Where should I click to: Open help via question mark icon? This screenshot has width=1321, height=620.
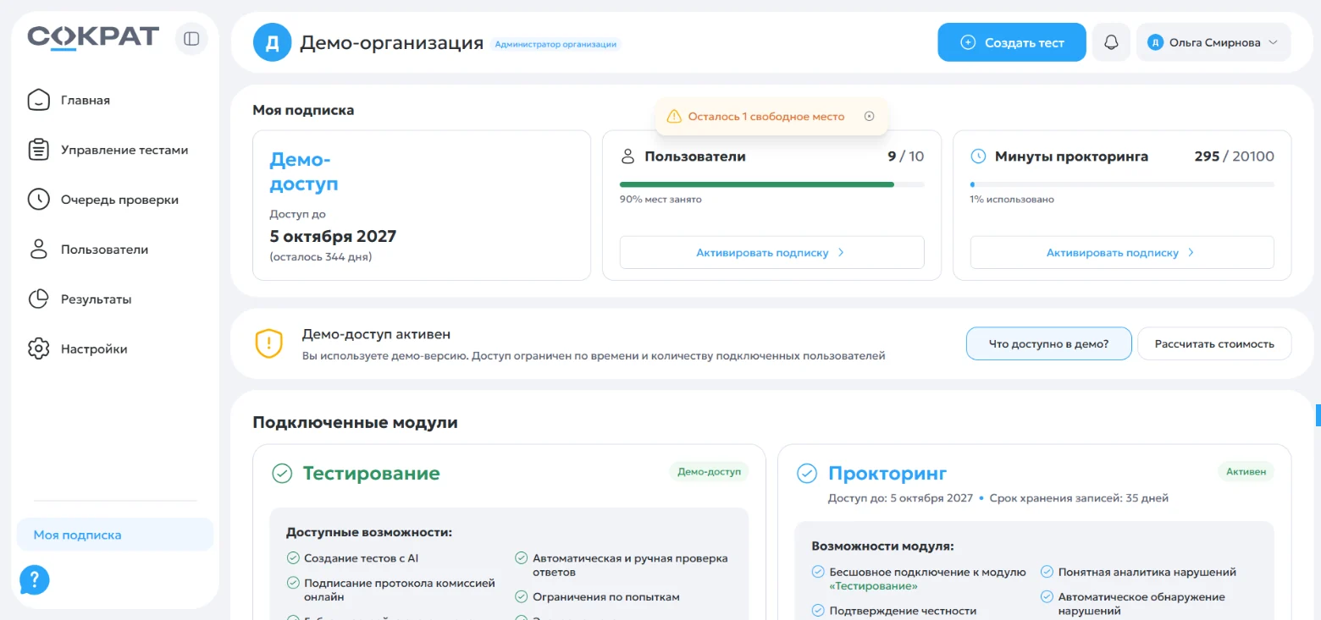35,579
